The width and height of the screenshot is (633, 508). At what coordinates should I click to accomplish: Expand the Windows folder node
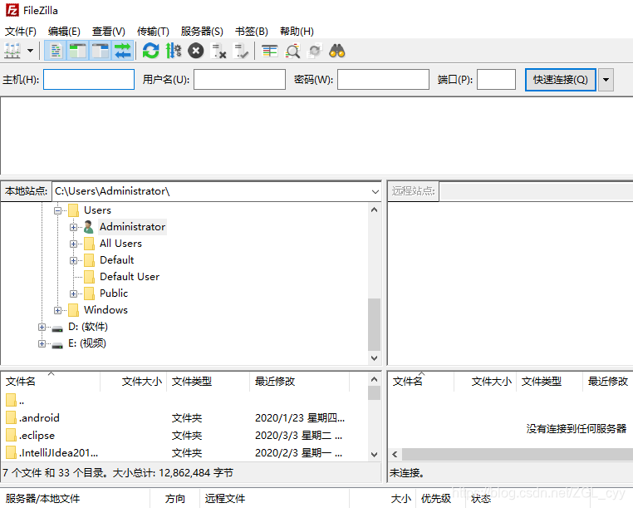click(57, 310)
